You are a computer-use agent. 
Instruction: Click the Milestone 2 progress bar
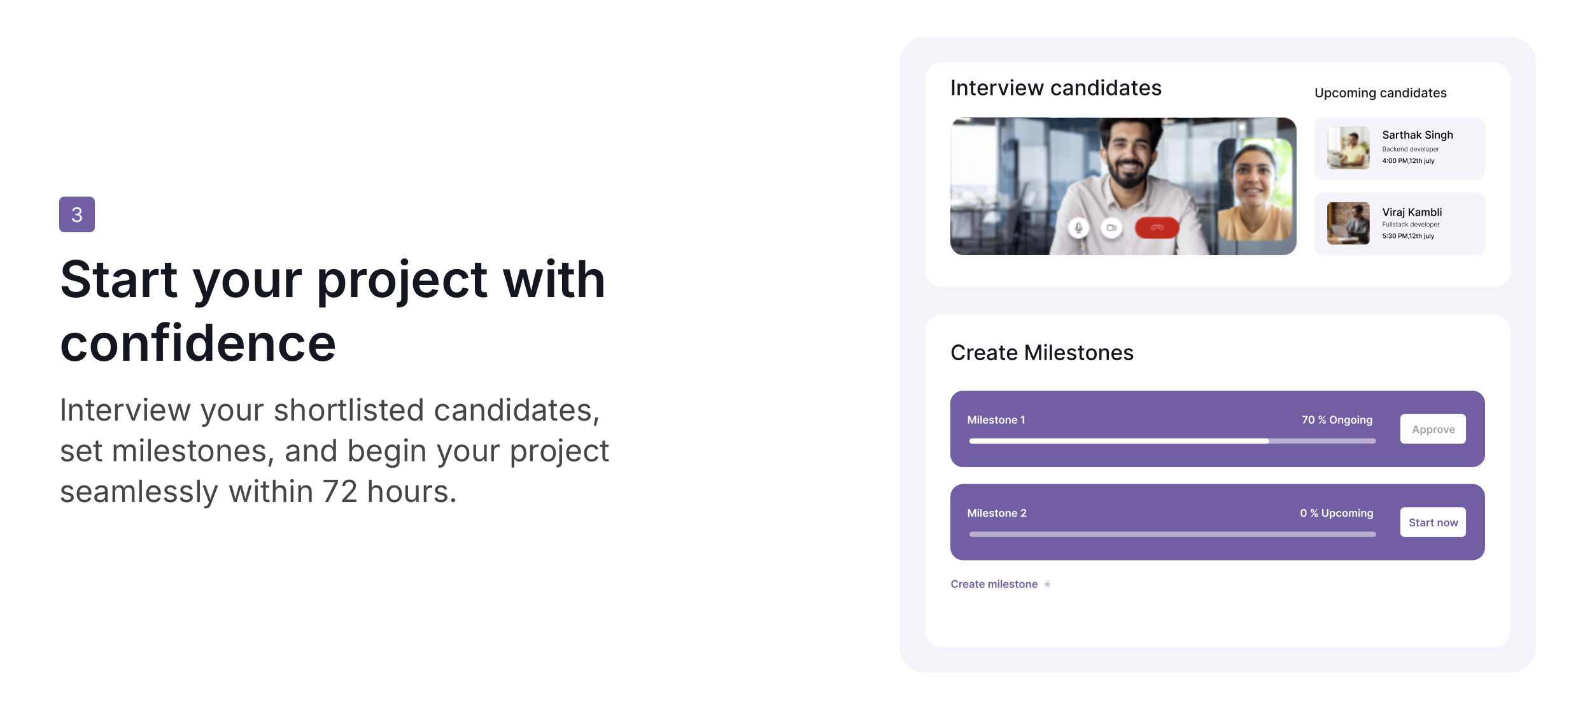[1171, 534]
